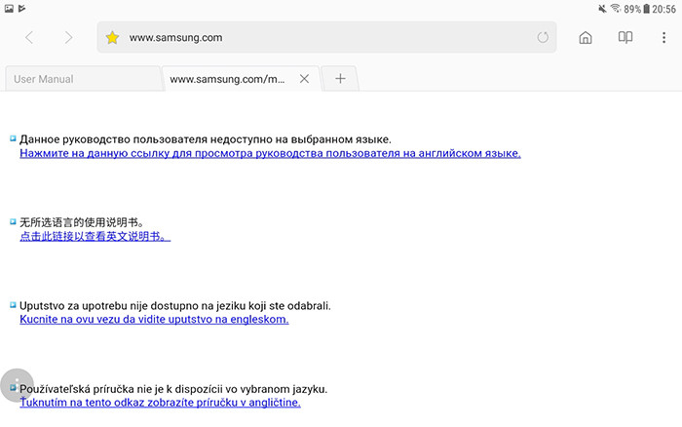The height and width of the screenshot is (427, 682).
Task: Go to the browser home page icon
Action: click(x=586, y=38)
